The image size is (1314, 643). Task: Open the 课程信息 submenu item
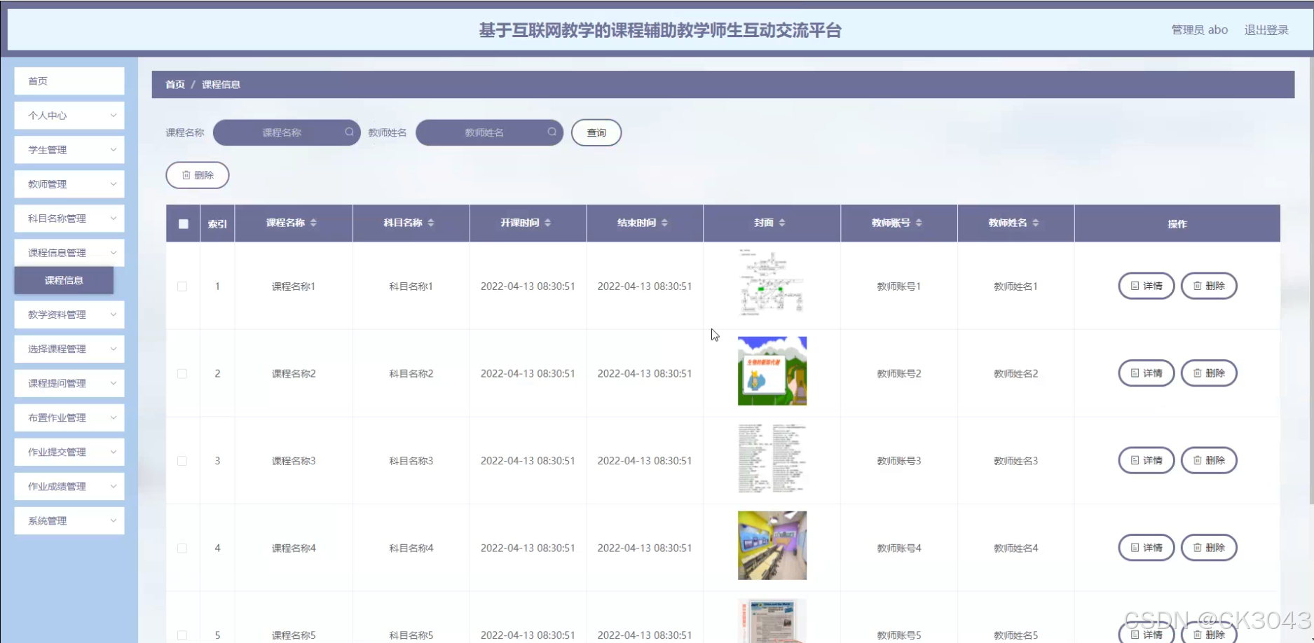pyautogui.click(x=64, y=280)
